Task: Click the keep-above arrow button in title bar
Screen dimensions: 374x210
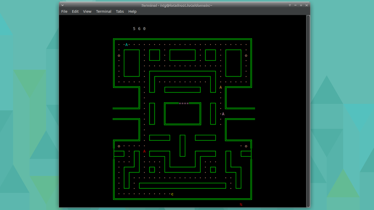Action: (290, 5)
